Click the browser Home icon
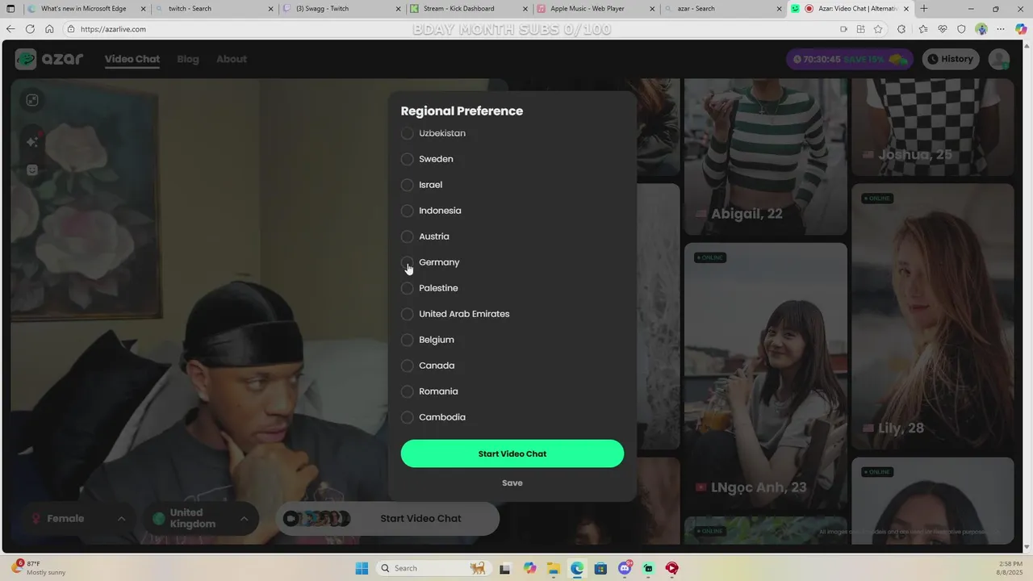 click(x=49, y=29)
